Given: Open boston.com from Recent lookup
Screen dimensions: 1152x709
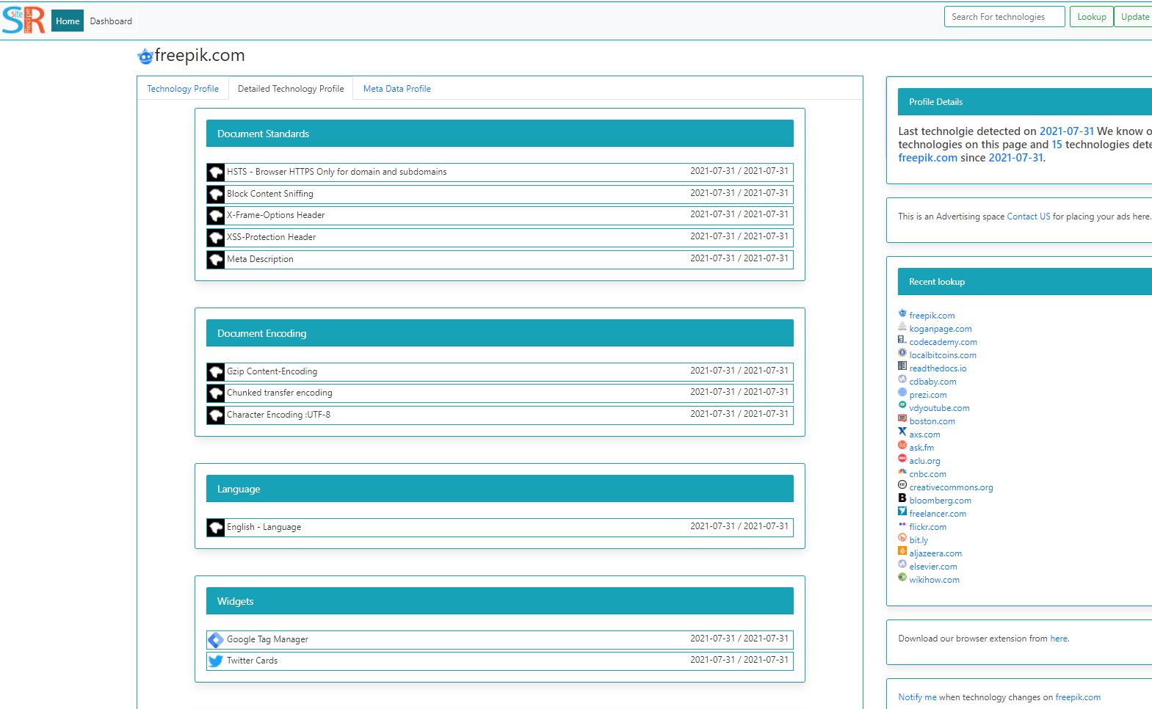Looking at the screenshot, I should (x=932, y=421).
